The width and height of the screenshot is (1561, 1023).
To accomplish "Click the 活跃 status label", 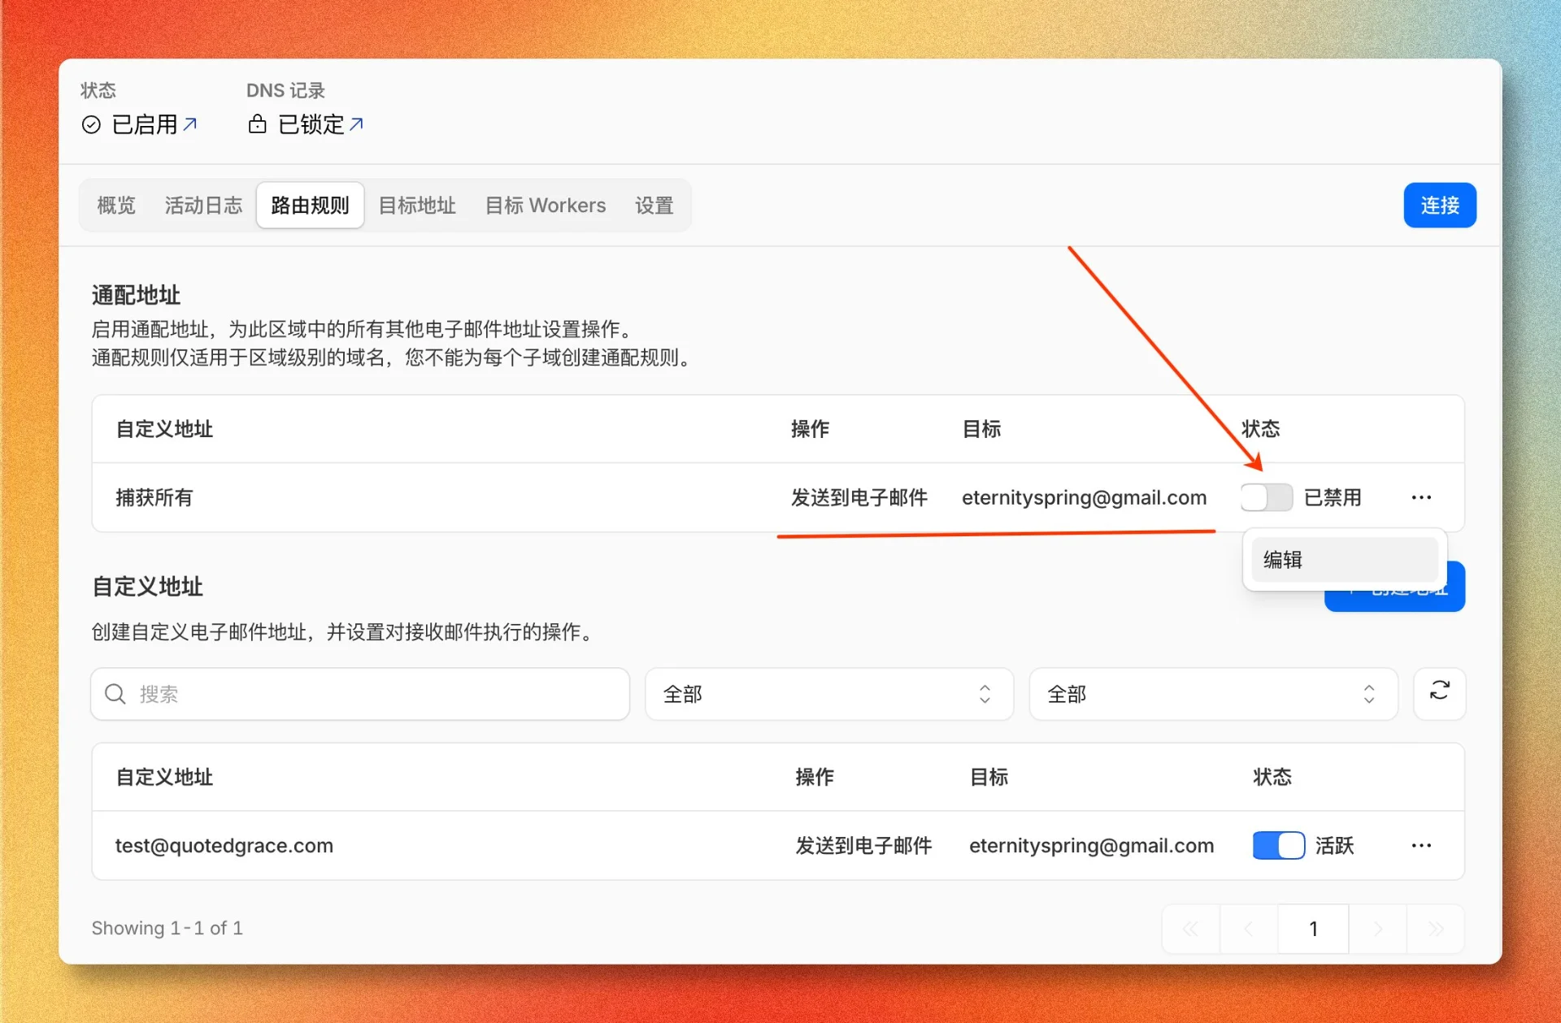I will [1335, 846].
